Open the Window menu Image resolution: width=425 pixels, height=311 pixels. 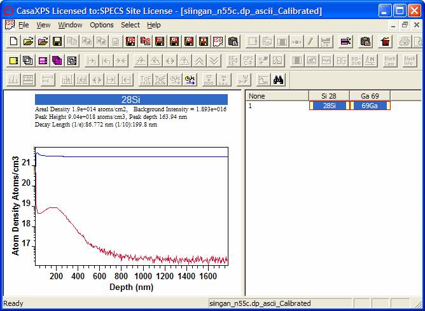(70, 25)
